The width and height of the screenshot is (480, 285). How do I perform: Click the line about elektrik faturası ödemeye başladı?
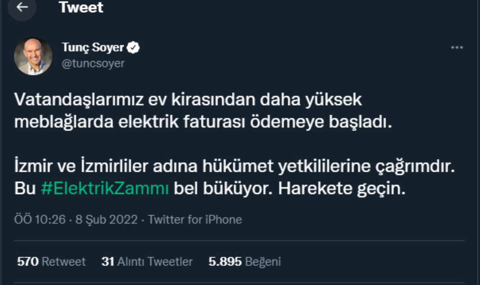(x=203, y=122)
